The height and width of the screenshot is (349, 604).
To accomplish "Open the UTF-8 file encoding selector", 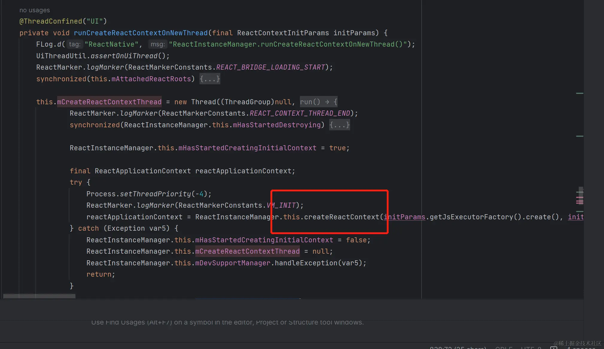I will (531, 348).
